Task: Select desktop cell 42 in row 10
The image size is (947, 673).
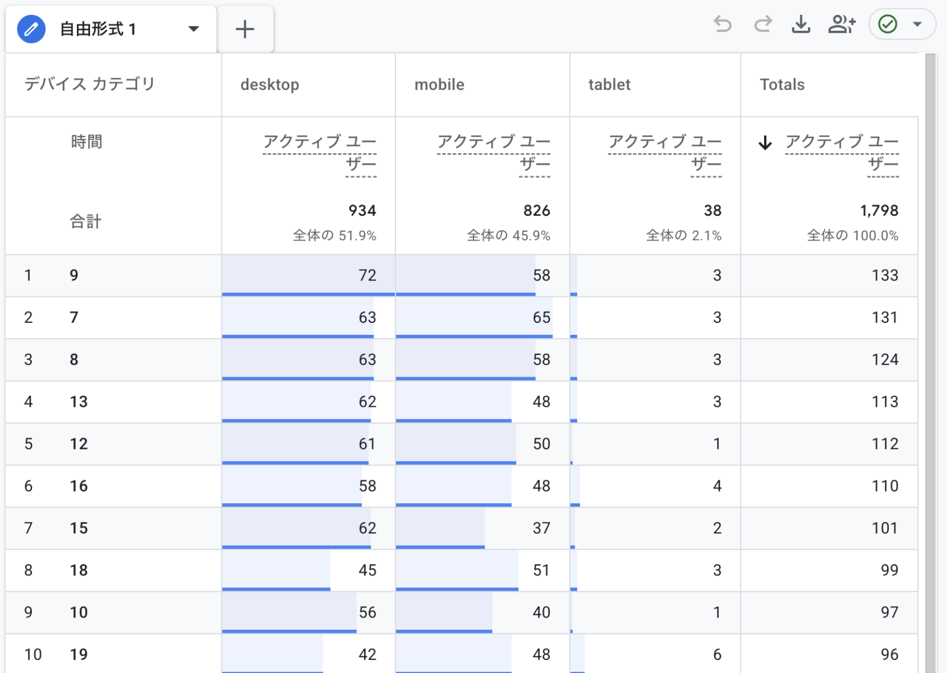Action: (x=308, y=654)
